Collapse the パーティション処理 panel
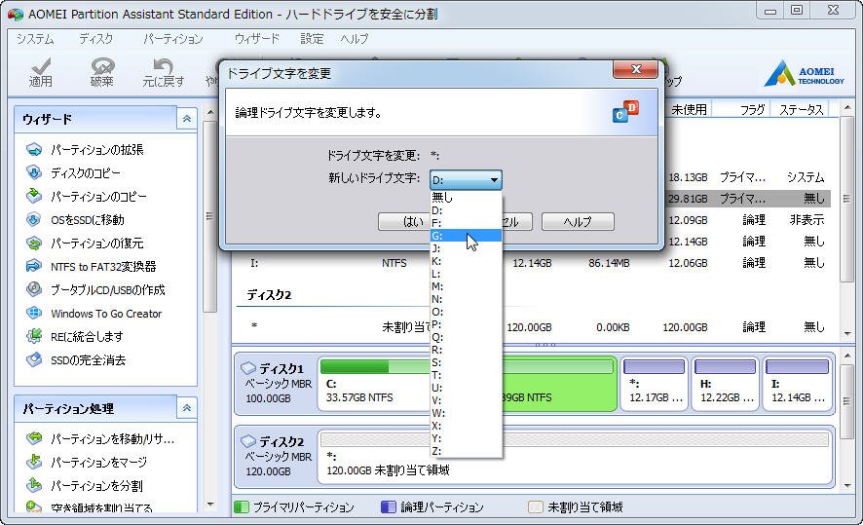 click(187, 408)
